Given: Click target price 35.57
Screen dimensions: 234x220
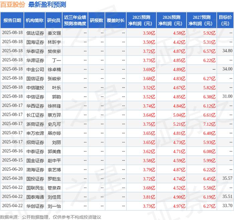Looking at the screenshot, I should [227, 178].
